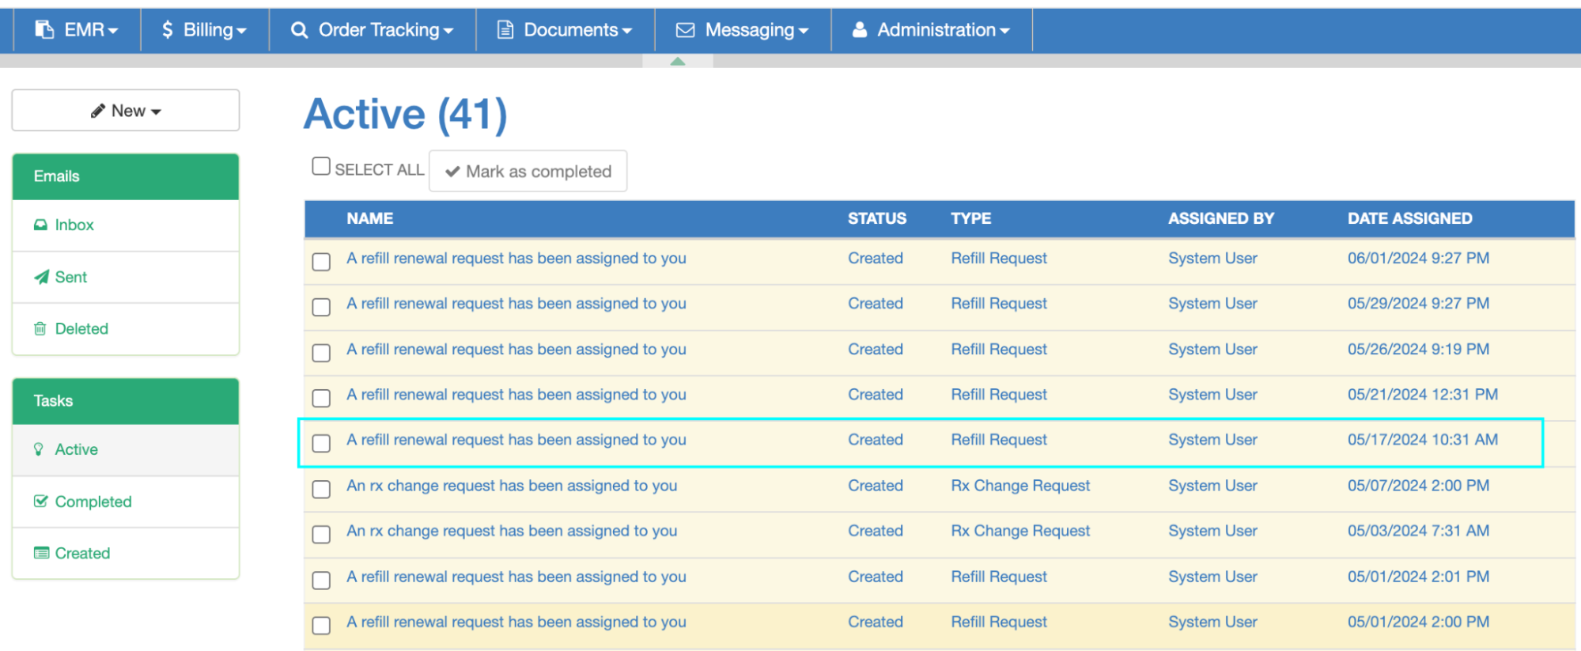Viewport: 1581px width, 651px height.
Task: Open the 05/17/2024 refill renewal request link
Action: [x=516, y=440]
